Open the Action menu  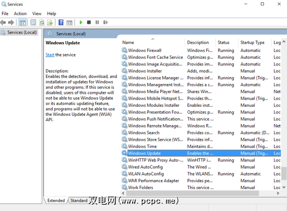click(x=20, y=13)
